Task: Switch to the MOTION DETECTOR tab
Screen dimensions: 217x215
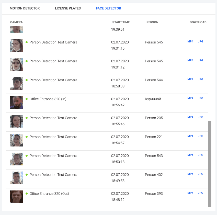Action: (x=25, y=8)
